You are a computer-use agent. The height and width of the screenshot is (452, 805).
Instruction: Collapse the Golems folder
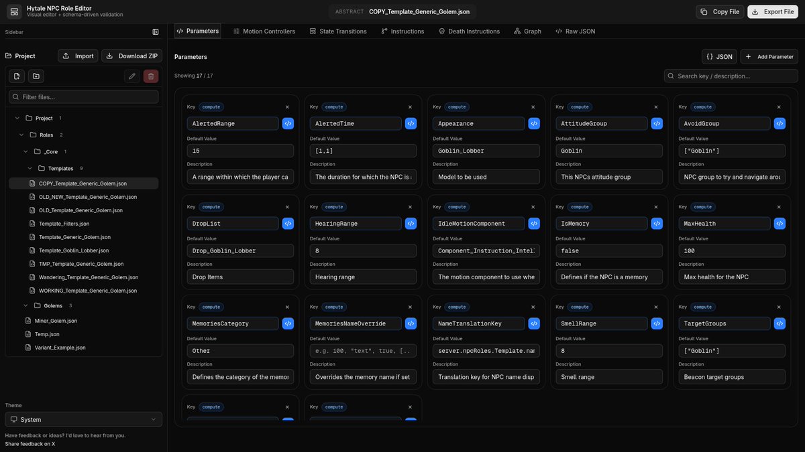coord(25,305)
